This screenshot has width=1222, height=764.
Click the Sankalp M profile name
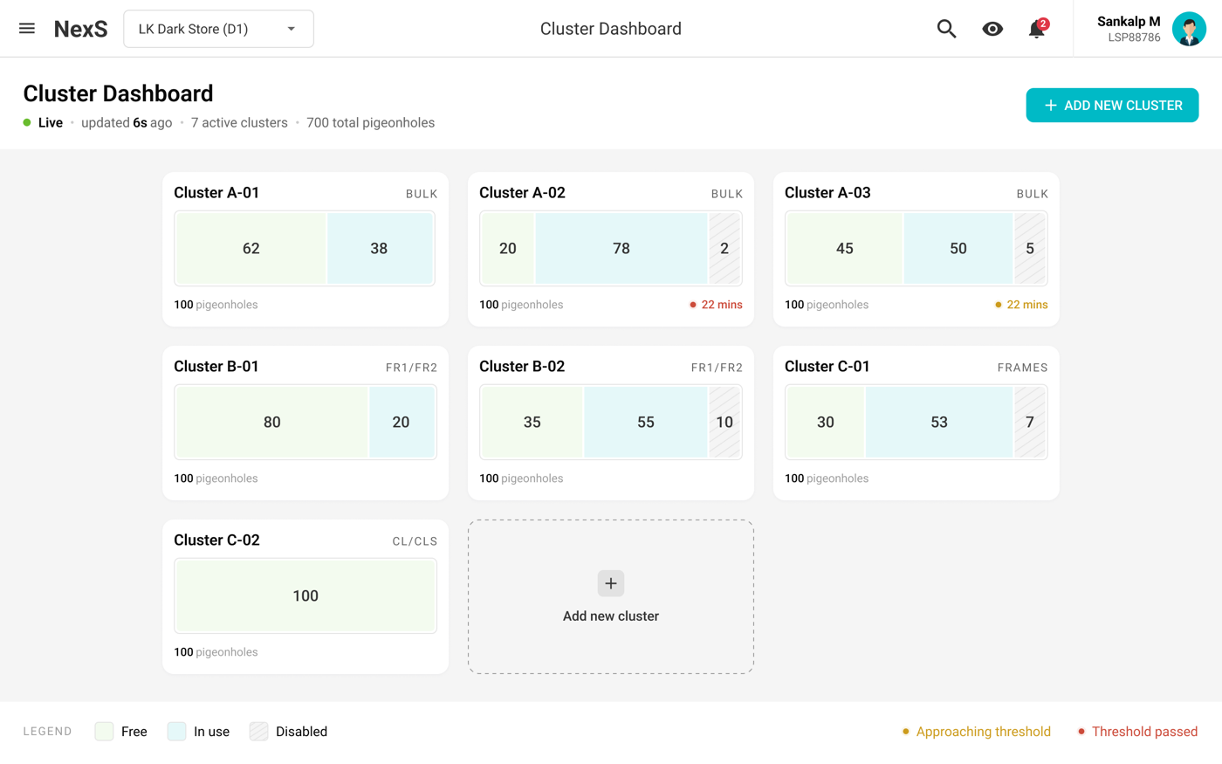click(1129, 21)
